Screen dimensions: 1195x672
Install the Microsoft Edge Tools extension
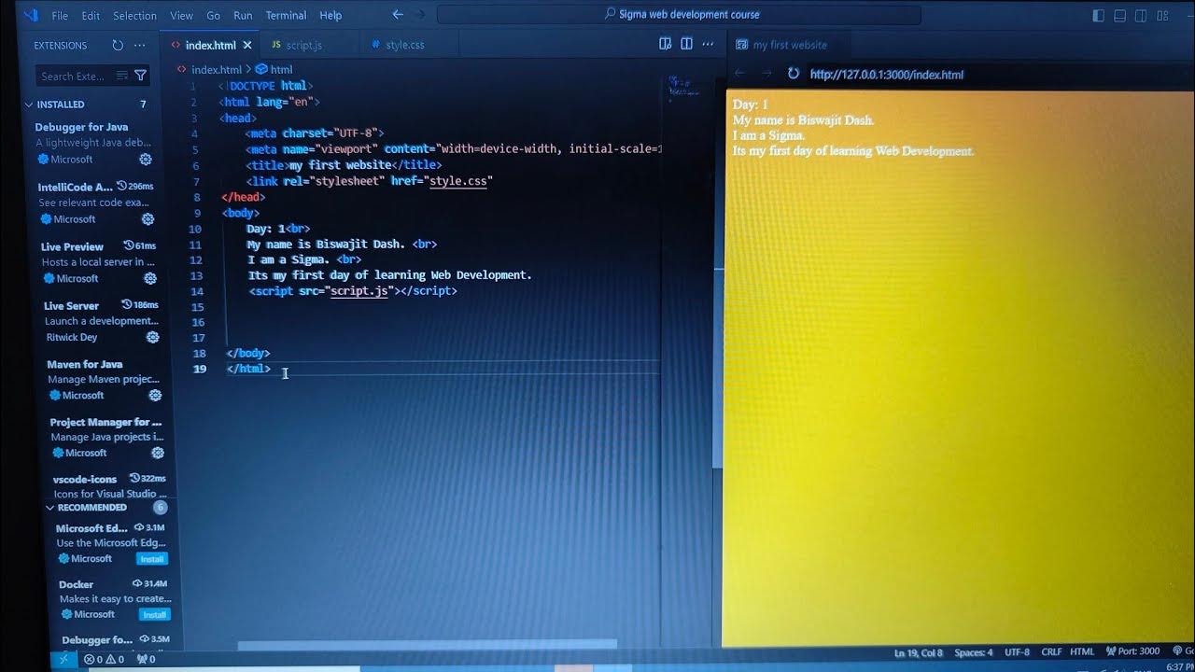pyautogui.click(x=152, y=559)
